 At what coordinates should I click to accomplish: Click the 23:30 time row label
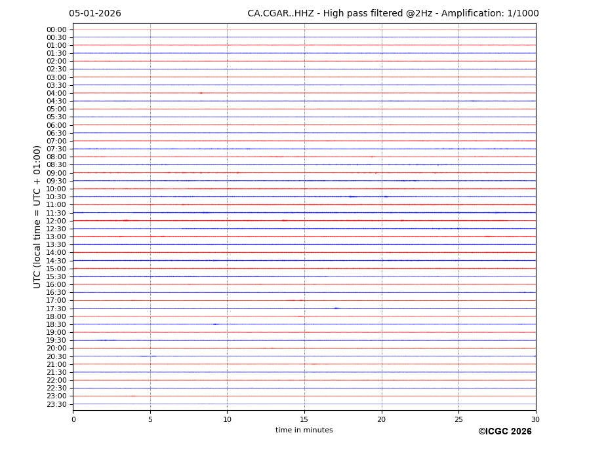[56, 404]
